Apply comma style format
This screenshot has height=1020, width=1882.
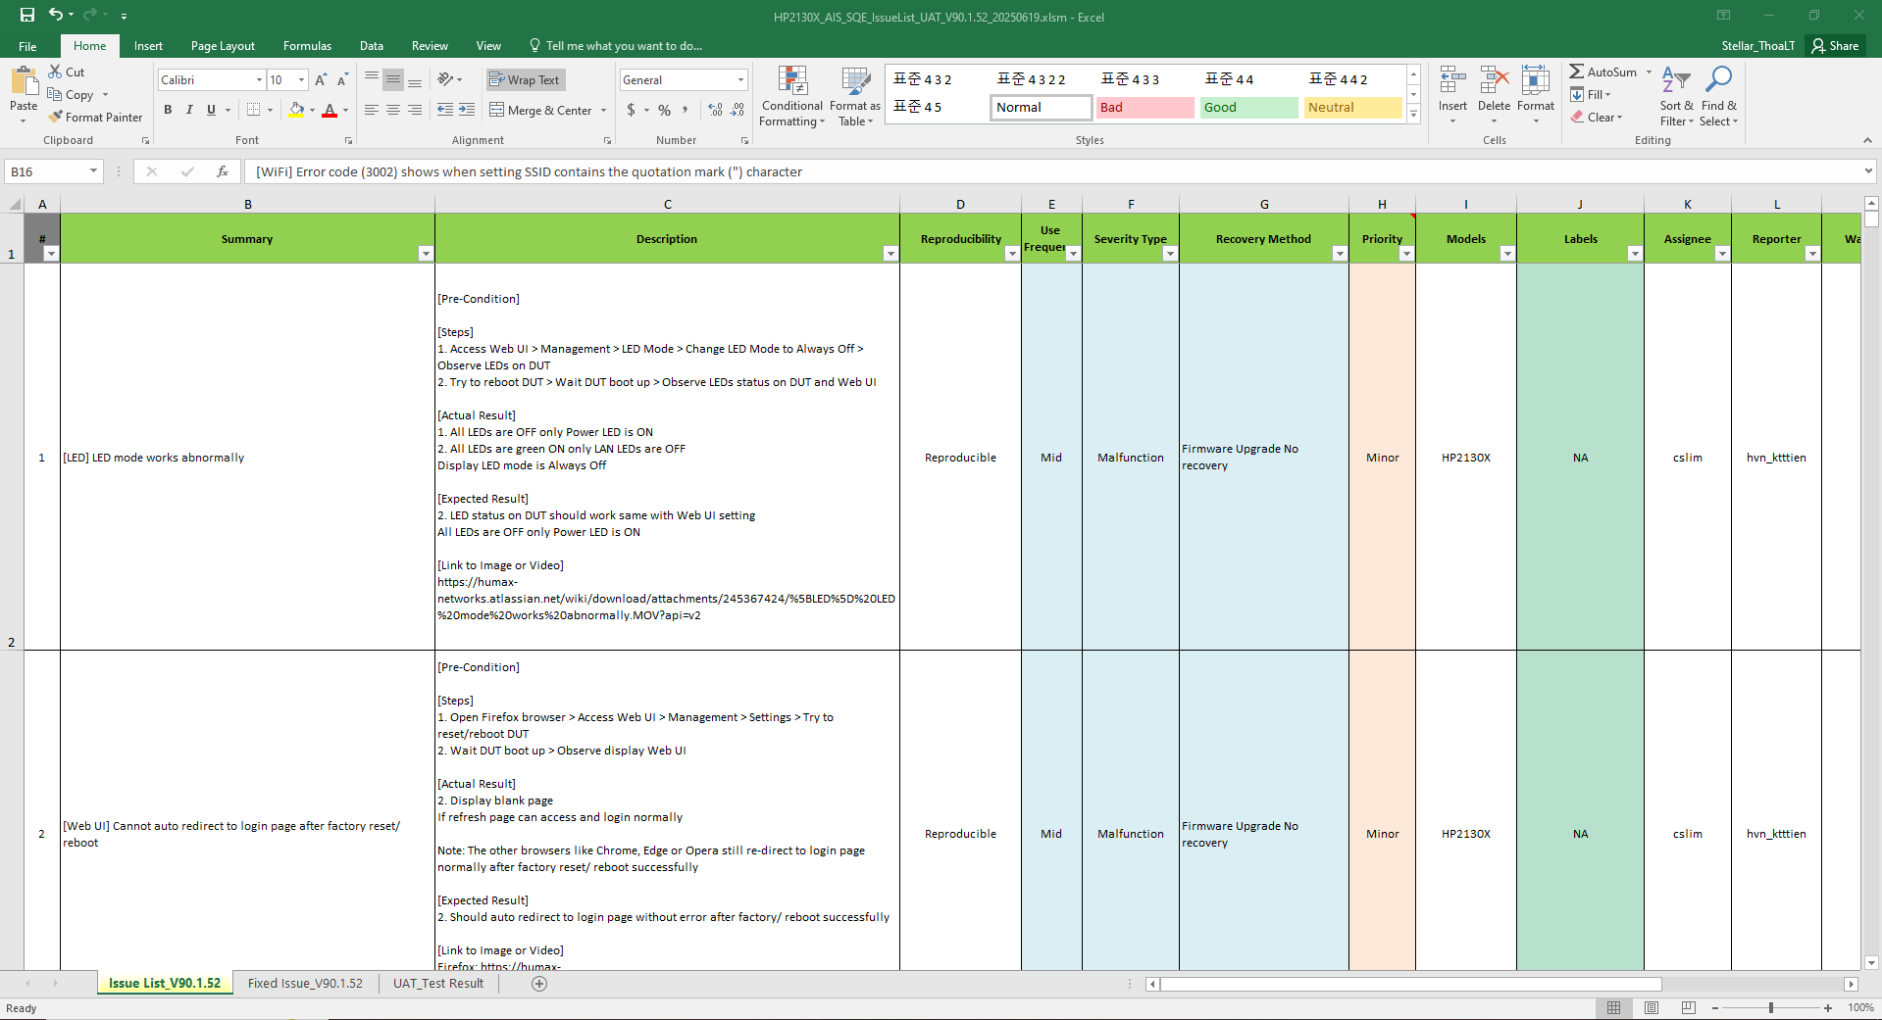coord(685,110)
